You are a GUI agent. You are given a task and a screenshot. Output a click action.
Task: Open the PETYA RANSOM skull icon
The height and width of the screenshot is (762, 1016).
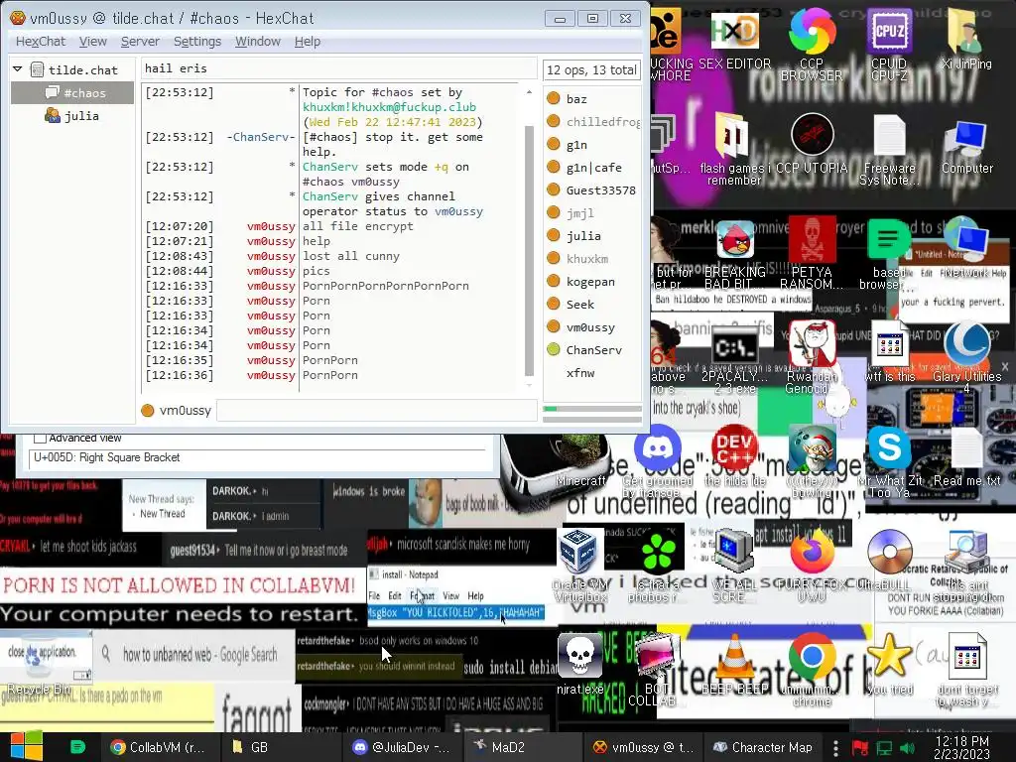click(812, 254)
